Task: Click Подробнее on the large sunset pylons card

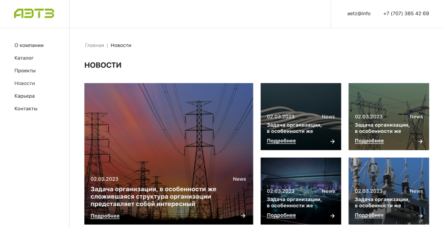Action: point(105,216)
